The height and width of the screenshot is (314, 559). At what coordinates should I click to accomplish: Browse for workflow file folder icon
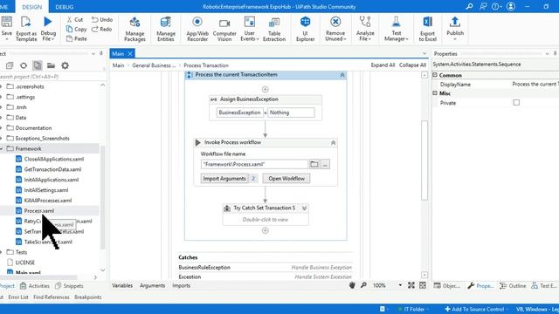(x=314, y=164)
